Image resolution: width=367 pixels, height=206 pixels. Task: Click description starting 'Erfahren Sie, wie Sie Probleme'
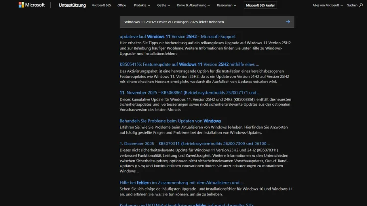[x=204, y=130]
